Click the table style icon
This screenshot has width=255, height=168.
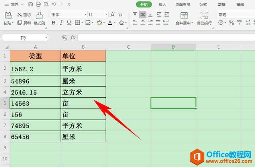point(88,23)
